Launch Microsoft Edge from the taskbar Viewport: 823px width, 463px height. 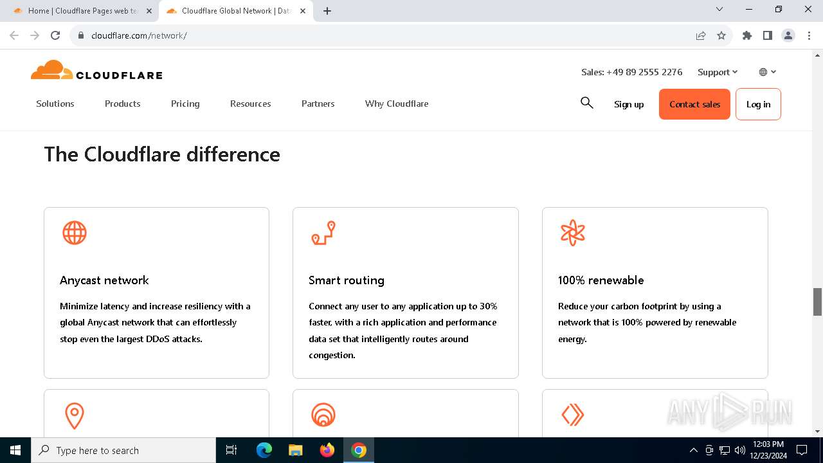pyautogui.click(x=264, y=450)
